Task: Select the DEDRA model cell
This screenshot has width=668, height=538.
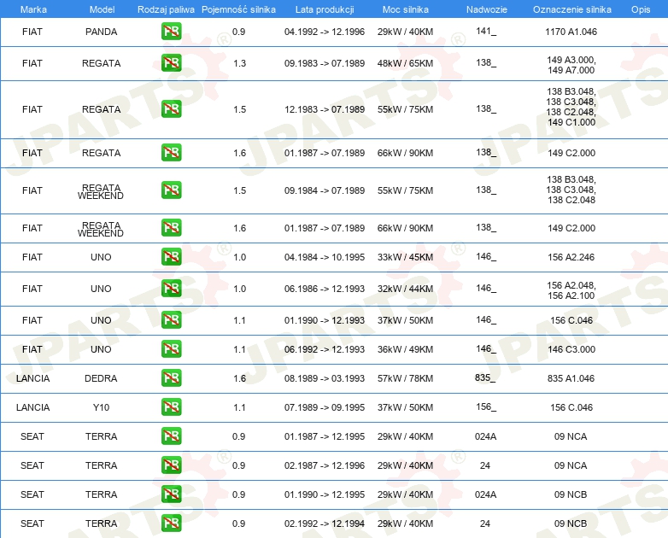Action: tap(101, 378)
